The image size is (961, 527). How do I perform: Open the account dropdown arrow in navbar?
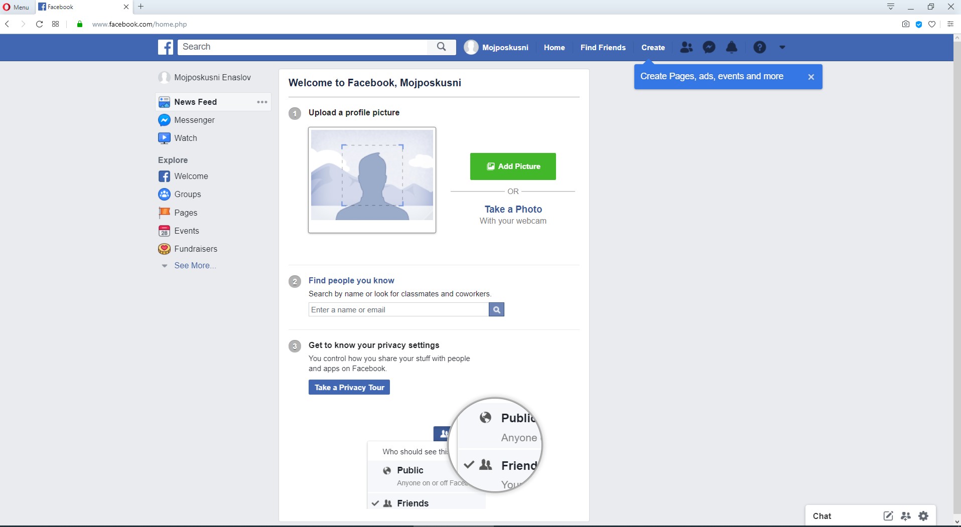click(x=782, y=47)
